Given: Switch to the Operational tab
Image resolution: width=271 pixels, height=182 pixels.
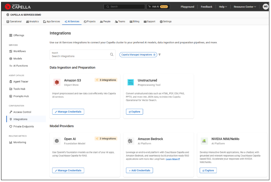Looking at the screenshot, I should (14, 21).
